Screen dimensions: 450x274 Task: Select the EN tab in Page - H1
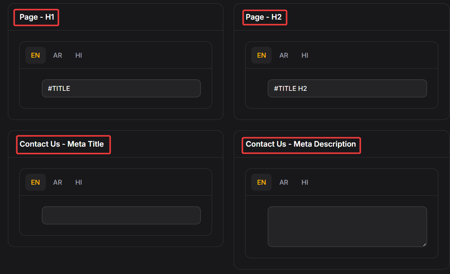pos(36,55)
